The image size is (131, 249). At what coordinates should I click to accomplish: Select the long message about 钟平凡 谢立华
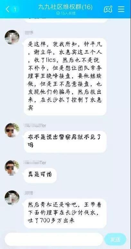(65, 77)
